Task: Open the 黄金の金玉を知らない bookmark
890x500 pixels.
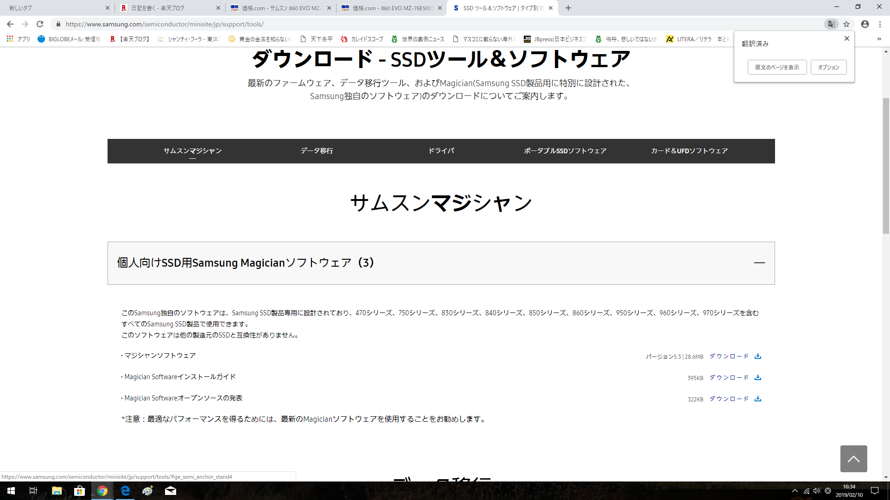Action: coord(260,39)
